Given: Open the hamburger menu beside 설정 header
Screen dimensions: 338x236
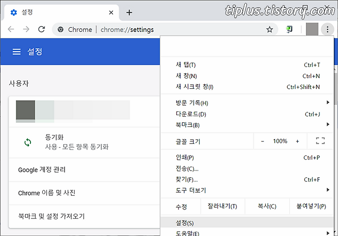Looking at the screenshot, I should [x=16, y=52].
